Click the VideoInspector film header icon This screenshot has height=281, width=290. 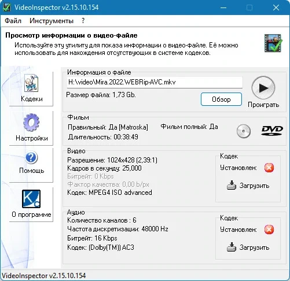[273, 43]
